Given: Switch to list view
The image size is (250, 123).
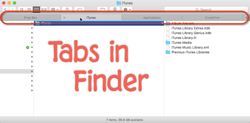Looking at the screenshot, I should click(x=29, y=10).
